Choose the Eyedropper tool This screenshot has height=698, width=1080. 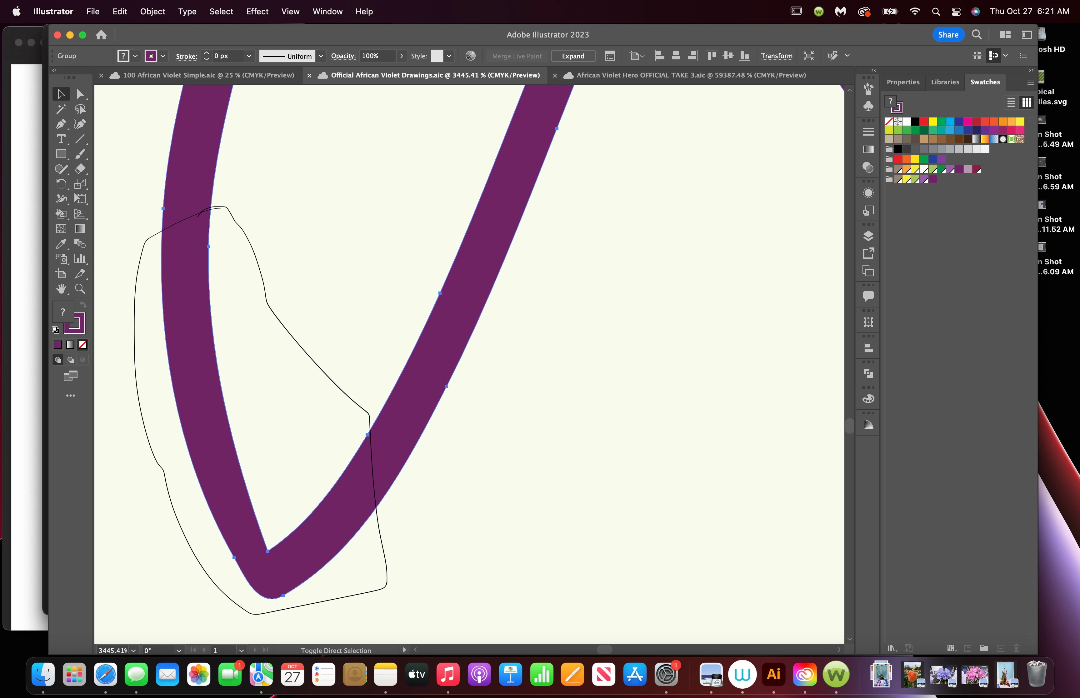pos(61,244)
